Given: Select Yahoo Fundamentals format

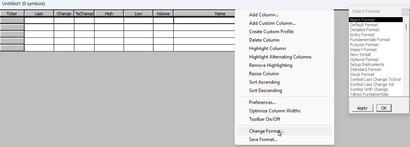Looking at the screenshot, I should coord(369,94).
